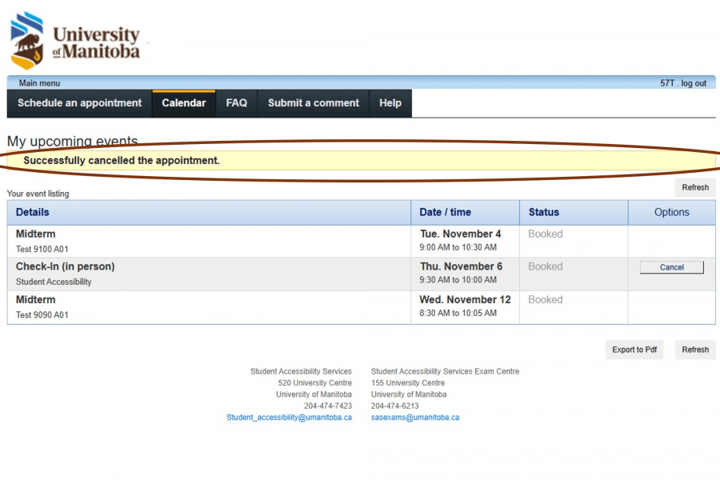Open the Schedule an appointment tab
The width and height of the screenshot is (720, 480).
point(79,103)
